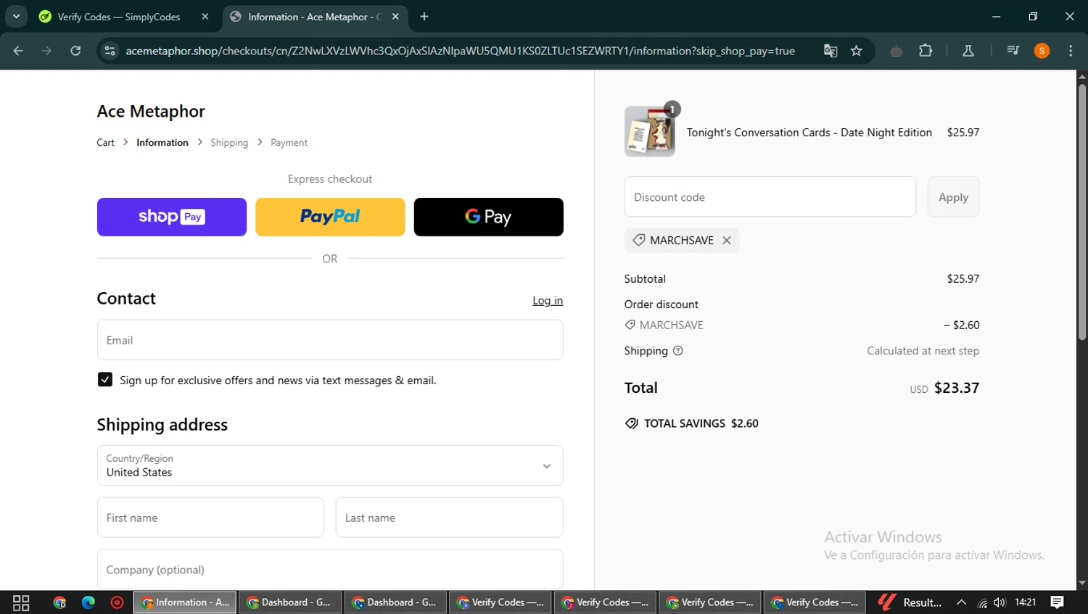Open the red circular taskbar app

tap(117, 602)
